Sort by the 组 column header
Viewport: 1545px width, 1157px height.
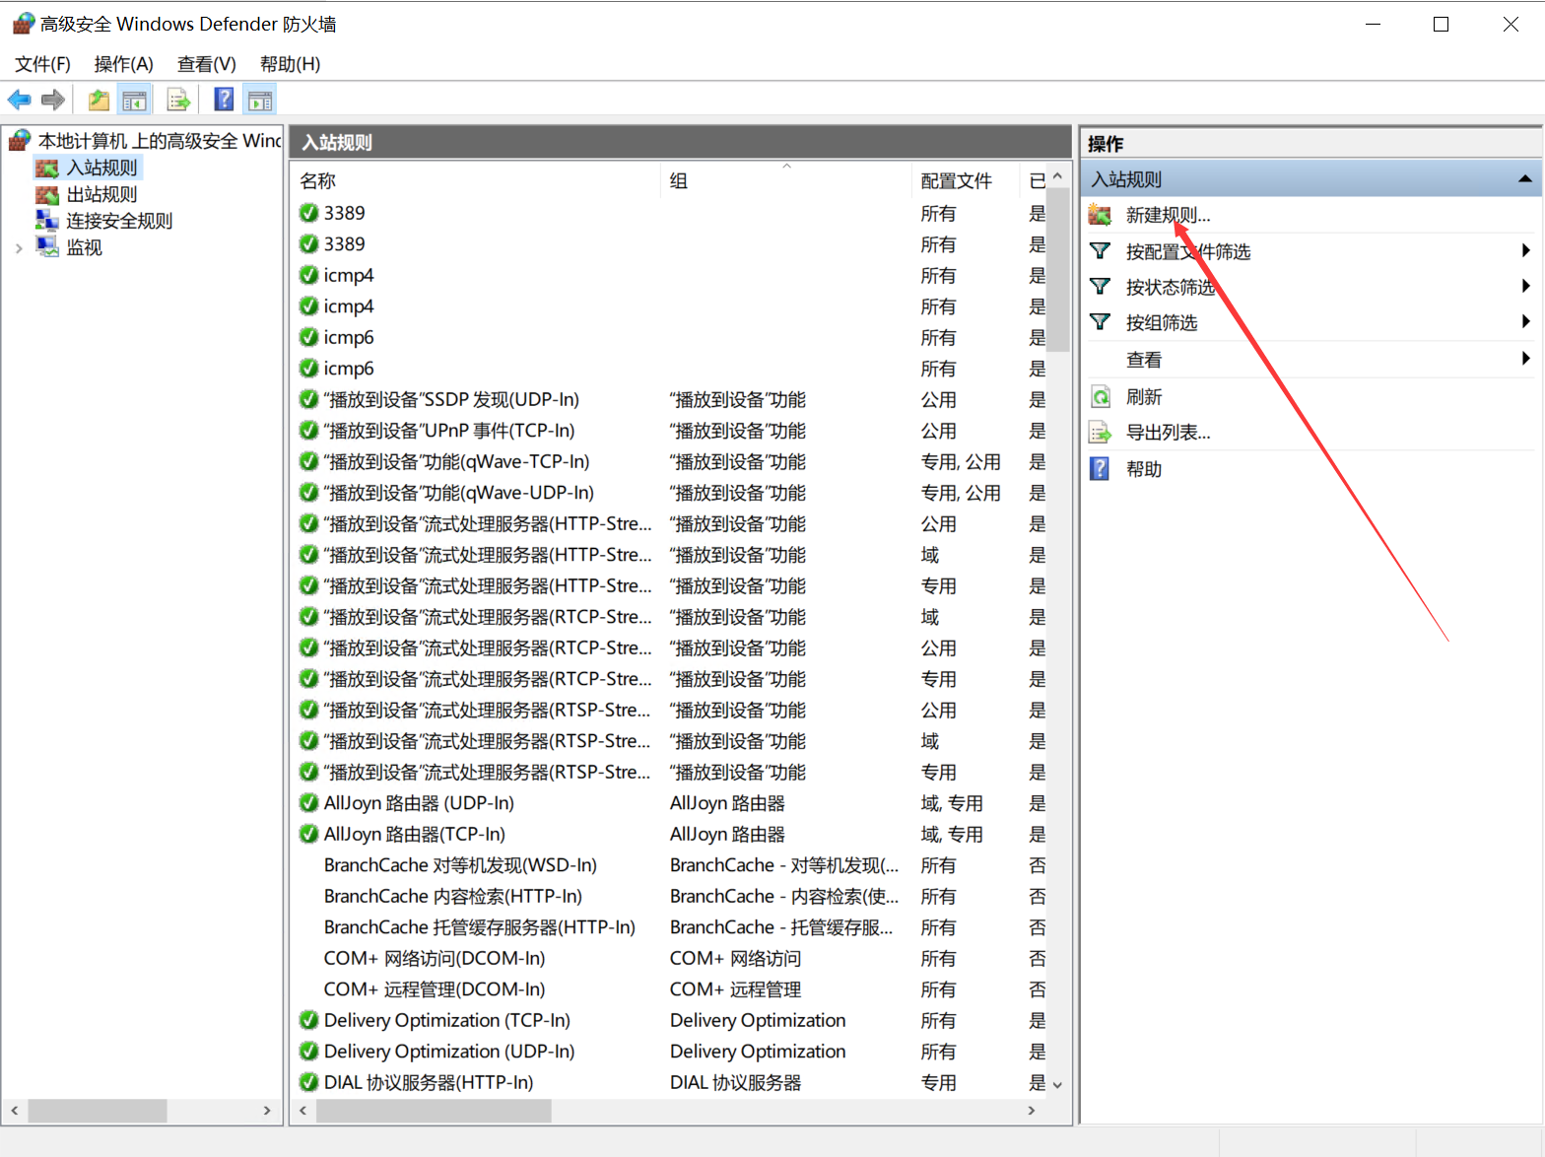tap(786, 181)
